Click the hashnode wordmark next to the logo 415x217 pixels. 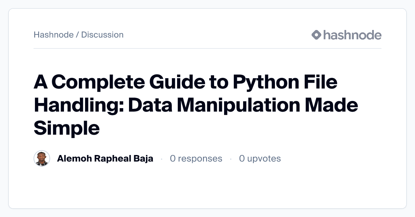352,35
